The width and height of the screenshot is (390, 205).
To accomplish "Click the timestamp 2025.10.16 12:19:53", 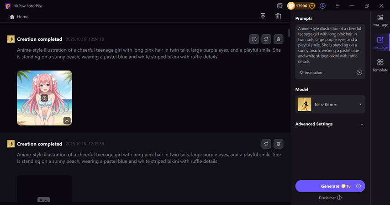I will (85, 144).
